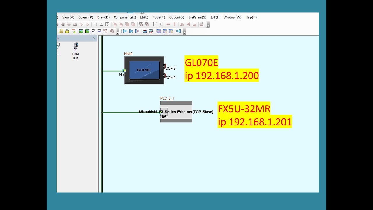Open the Help menu
This screenshot has width=373, height=210.
(251, 17)
